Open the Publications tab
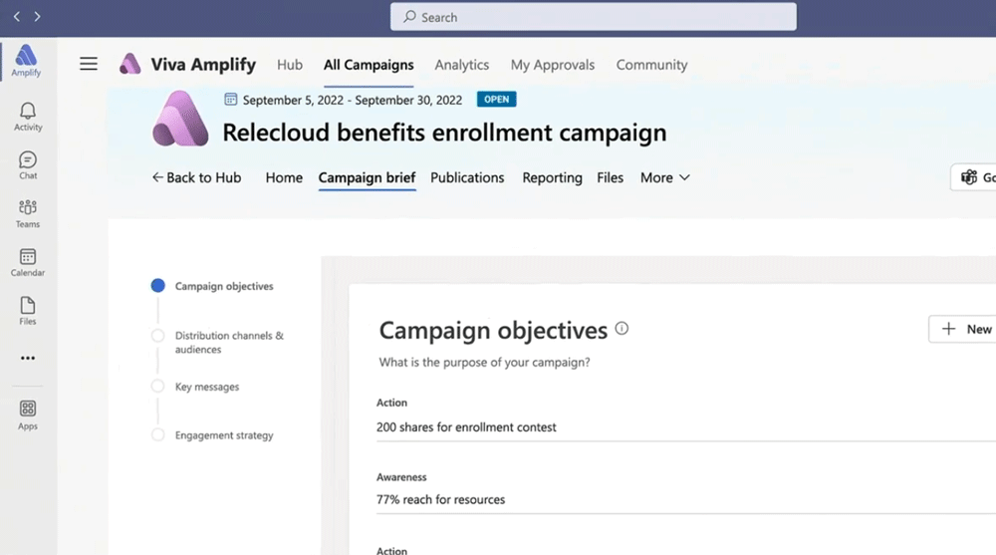The height and width of the screenshot is (555, 996). (x=467, y=178)
